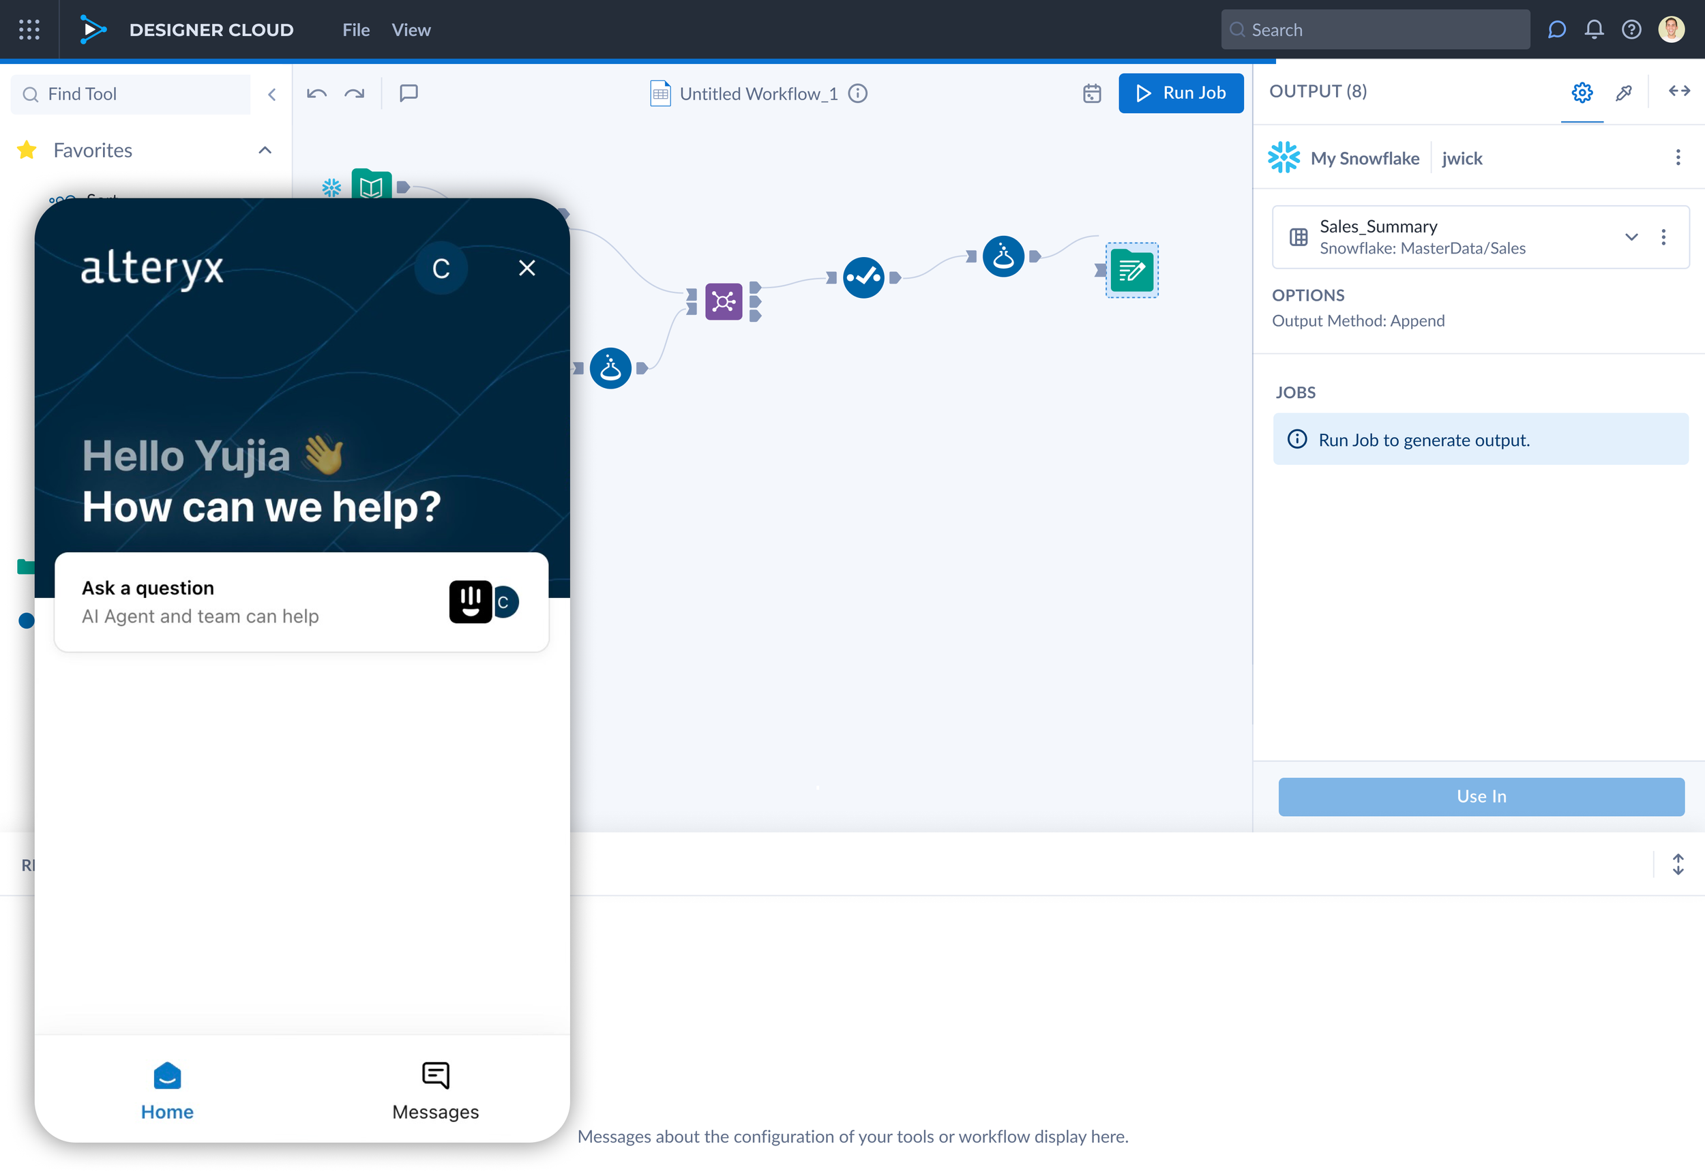Select the Untitled Workflow_1 title

coord(758,94)
